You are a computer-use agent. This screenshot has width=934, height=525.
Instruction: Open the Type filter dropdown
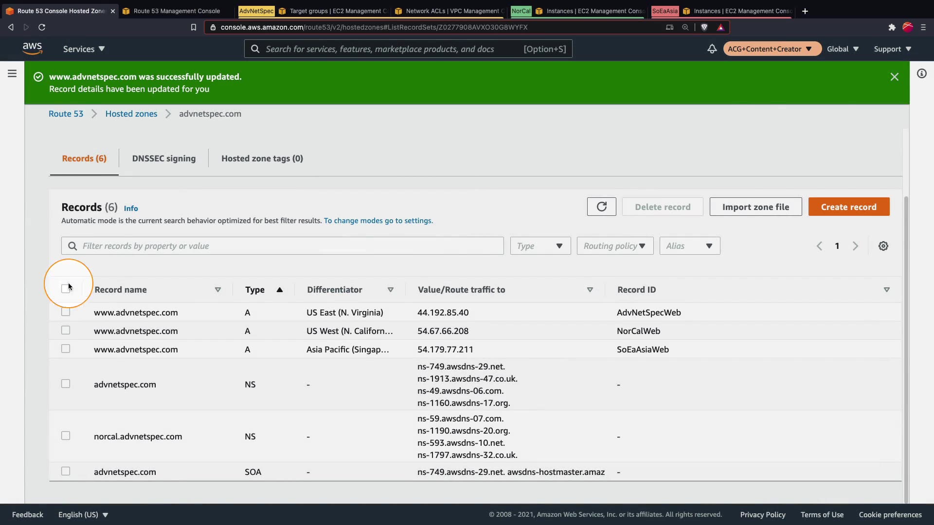click(540, 246)
